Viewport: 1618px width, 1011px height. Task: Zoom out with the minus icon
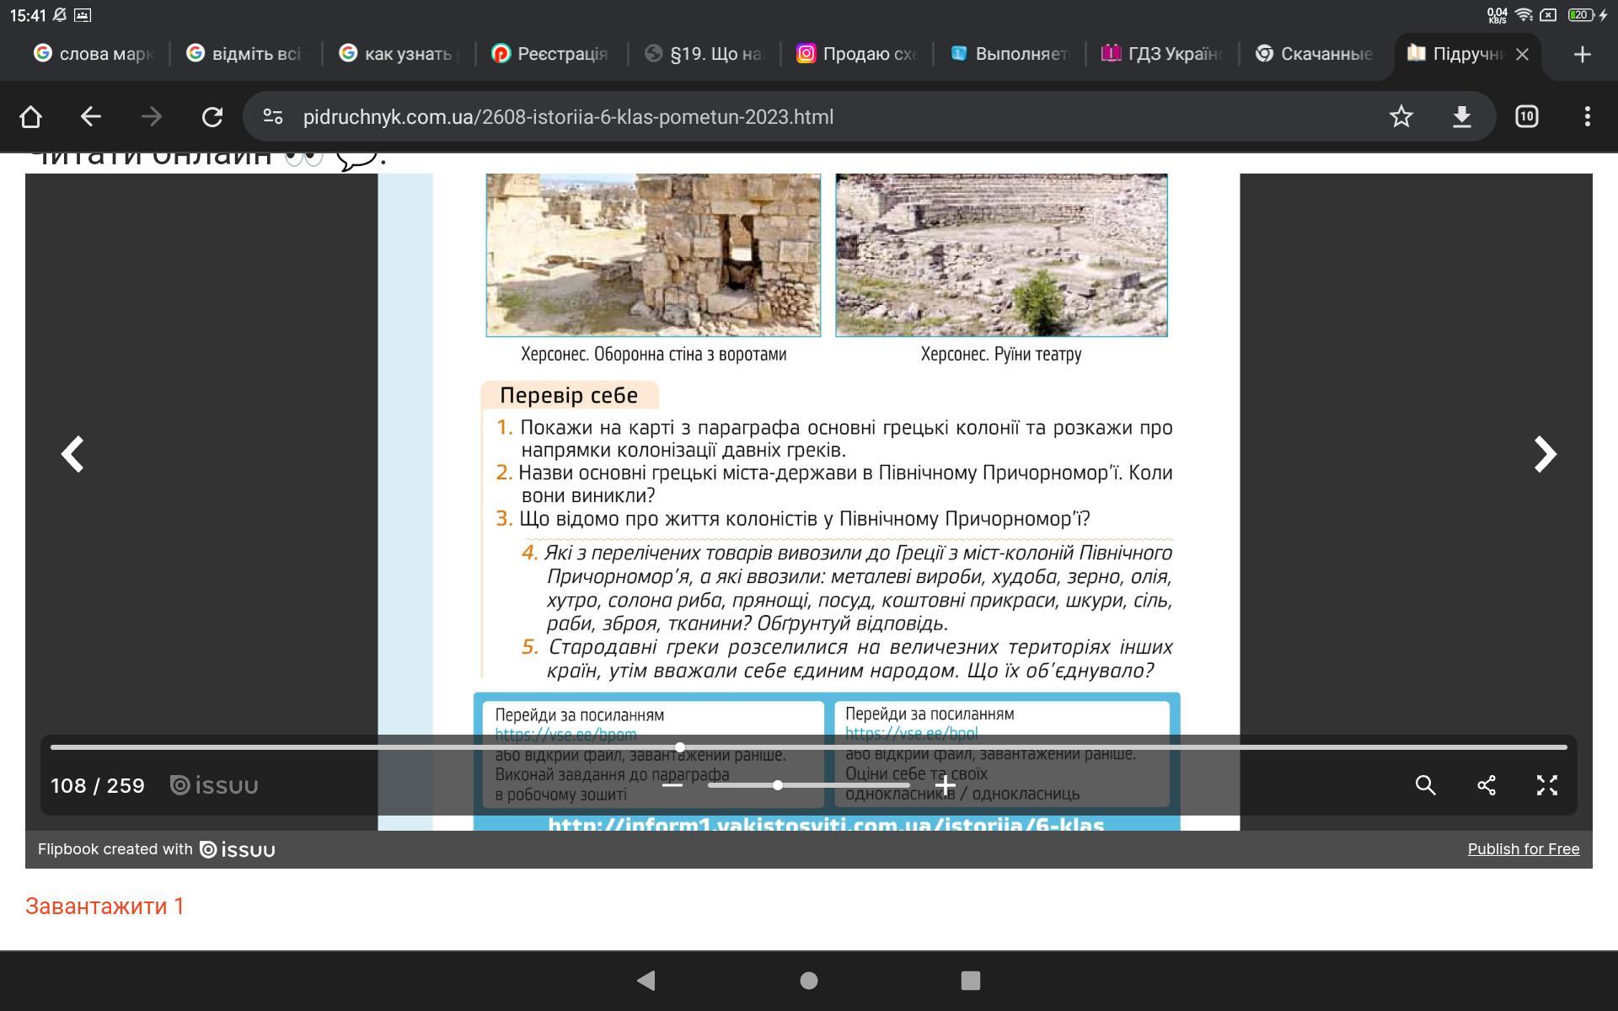pos(672,785)
